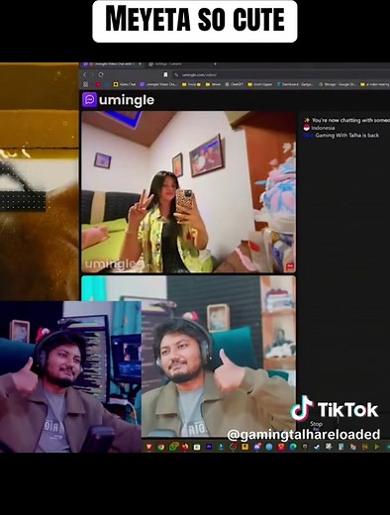Screen dimensions: 390x515
Task: Close the Umingle Video Chat tab
Action: (140, 64)
